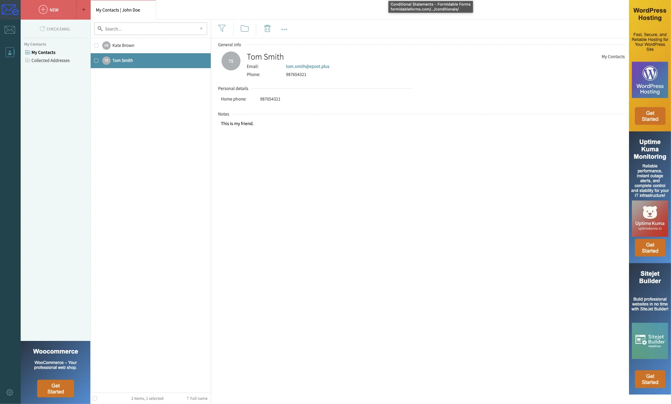Select the My Contacts | John Doe tab

coord(118,10)
